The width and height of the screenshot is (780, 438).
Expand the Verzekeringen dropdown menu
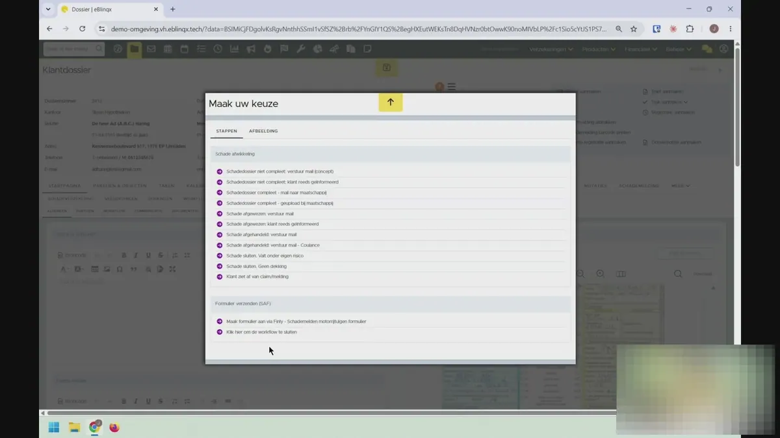(x=551, y=49)
